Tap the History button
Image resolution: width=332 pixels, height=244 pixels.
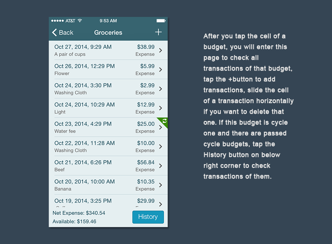(x=148, y=217)
